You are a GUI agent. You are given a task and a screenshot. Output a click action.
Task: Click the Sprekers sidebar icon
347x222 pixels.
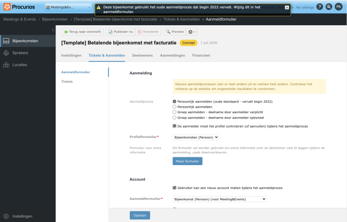[6, 53]
